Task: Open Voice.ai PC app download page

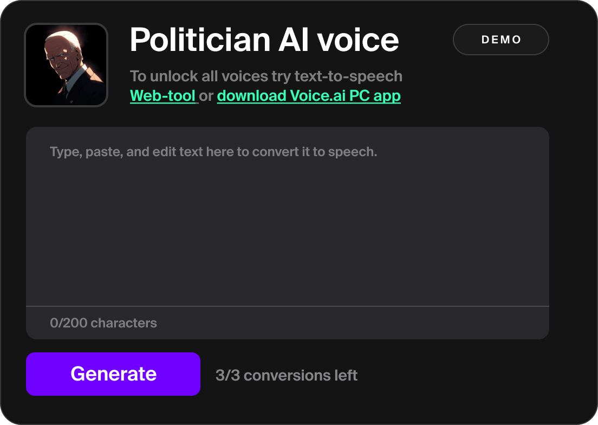Action: [308, 96]
